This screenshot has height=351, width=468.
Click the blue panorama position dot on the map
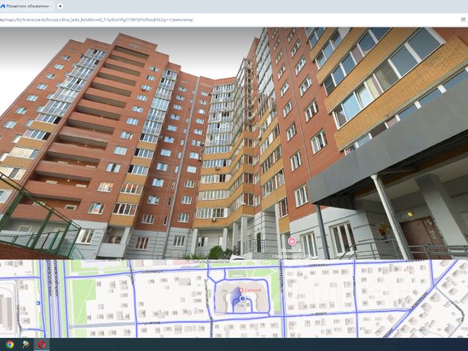pos(243,298)
